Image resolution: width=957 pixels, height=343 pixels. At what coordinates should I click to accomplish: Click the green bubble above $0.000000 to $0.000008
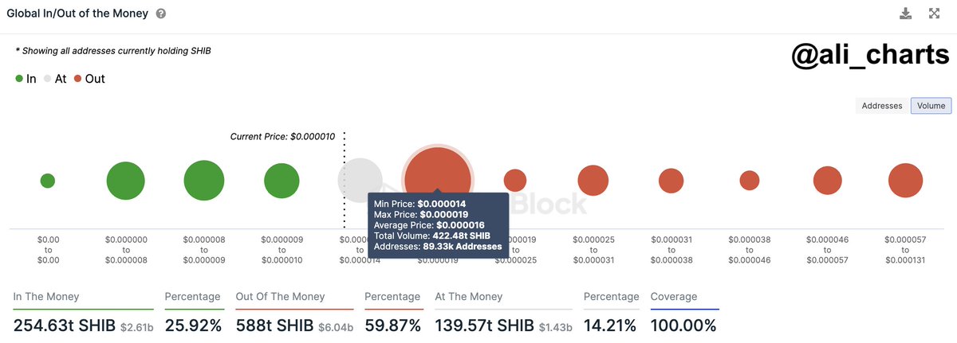click(x=125, y=181)
